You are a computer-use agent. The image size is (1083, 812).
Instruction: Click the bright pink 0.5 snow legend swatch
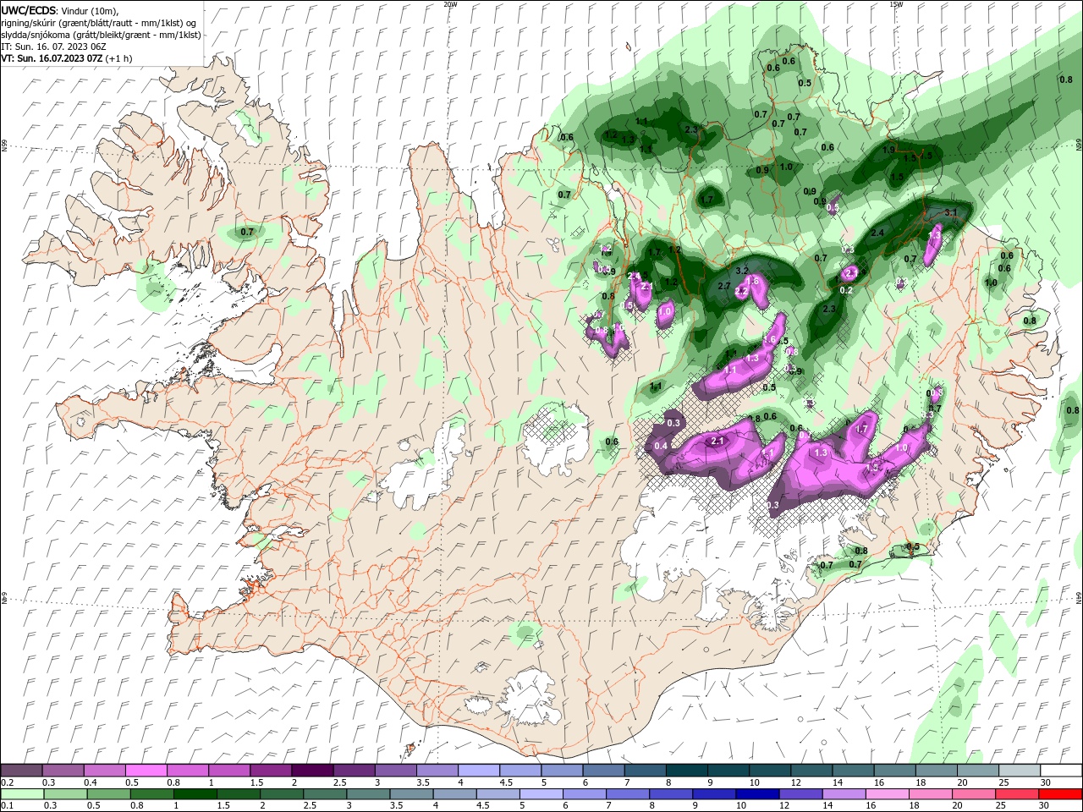[146, 771]
